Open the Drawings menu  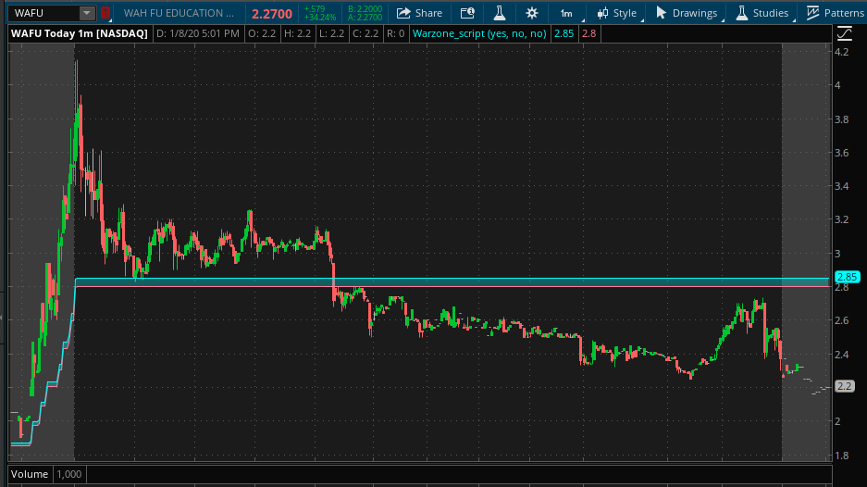pos(687,13)
